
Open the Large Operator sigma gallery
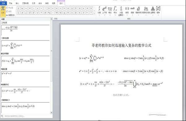(x=121, y=11)
